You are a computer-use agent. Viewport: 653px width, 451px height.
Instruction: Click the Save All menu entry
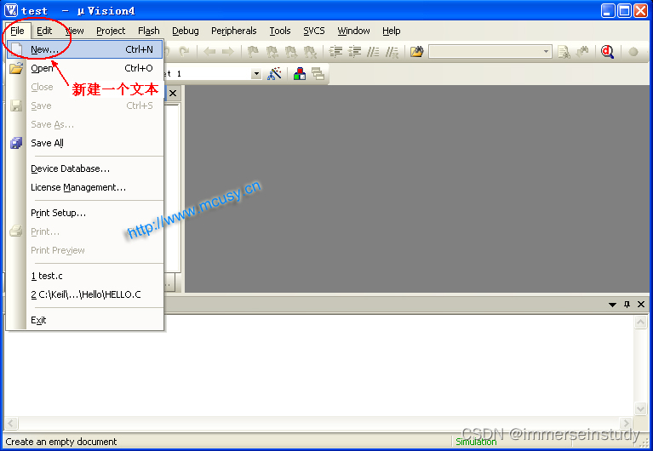(x=85, y=143)
